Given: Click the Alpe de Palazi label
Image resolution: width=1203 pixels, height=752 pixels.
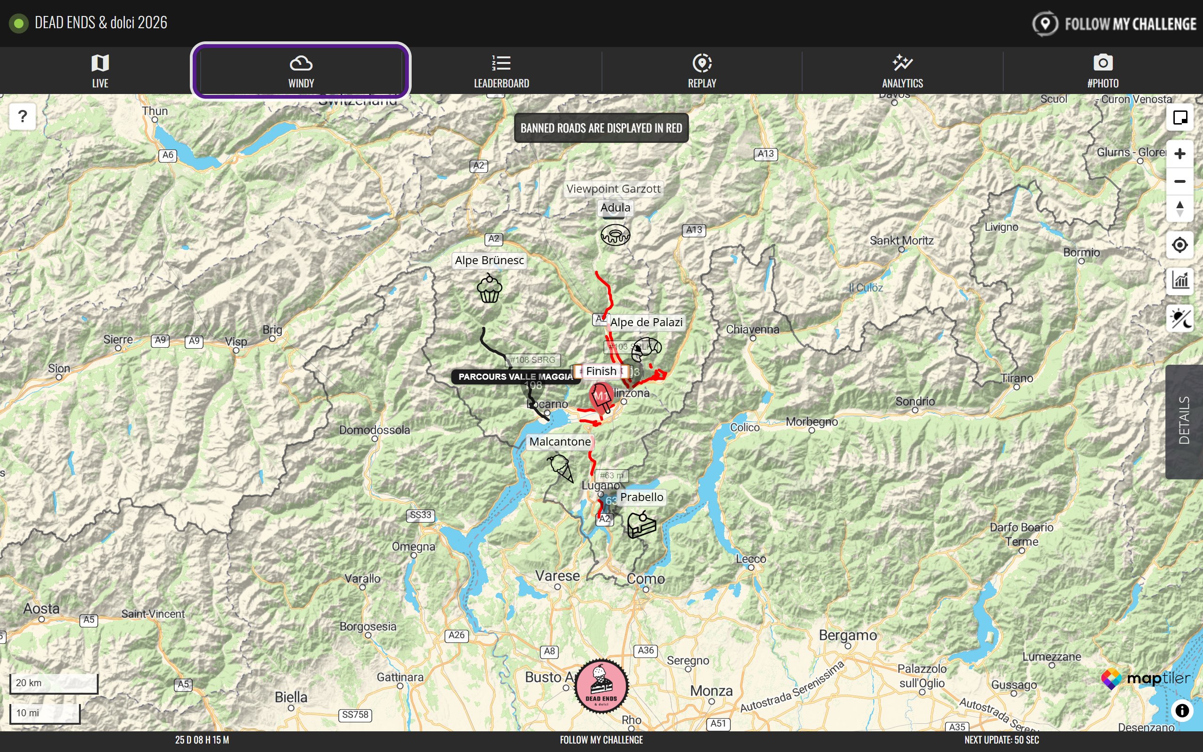Looking at the screenshot, I should click(646, 322).
